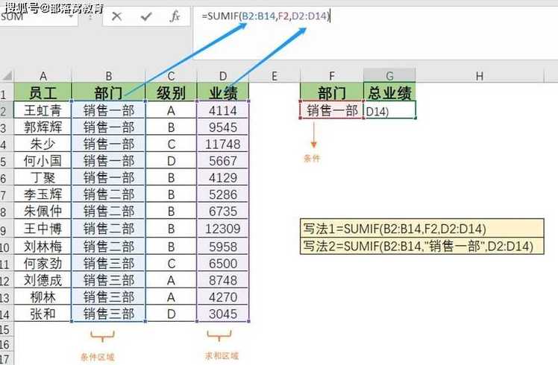Select cell containing 李玉辉
The height and width of the screenshot is (365, 558).
tap(43, 194)
